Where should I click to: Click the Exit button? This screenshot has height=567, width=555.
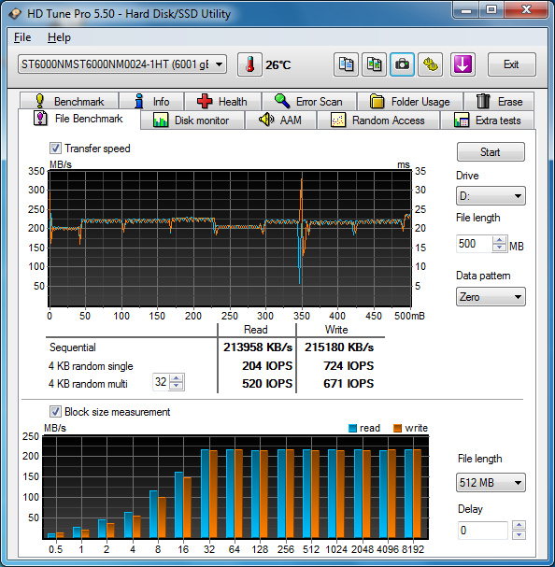(512, 64)
